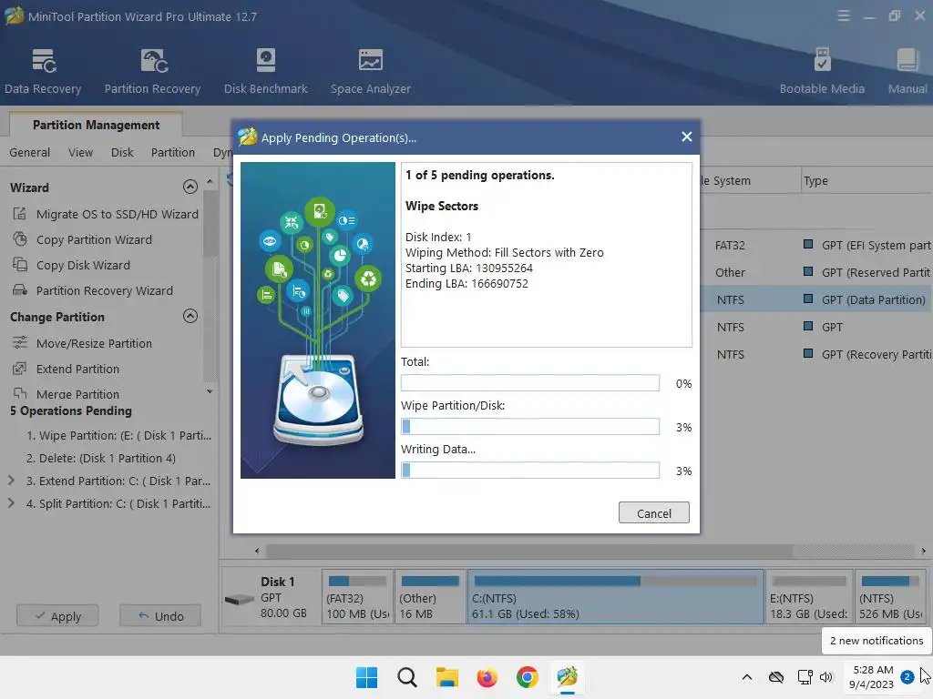The width and height of the screenshot is (933, 699).
Task: Select the 526 MB NTFS partition block
Action: coord(891,597)
